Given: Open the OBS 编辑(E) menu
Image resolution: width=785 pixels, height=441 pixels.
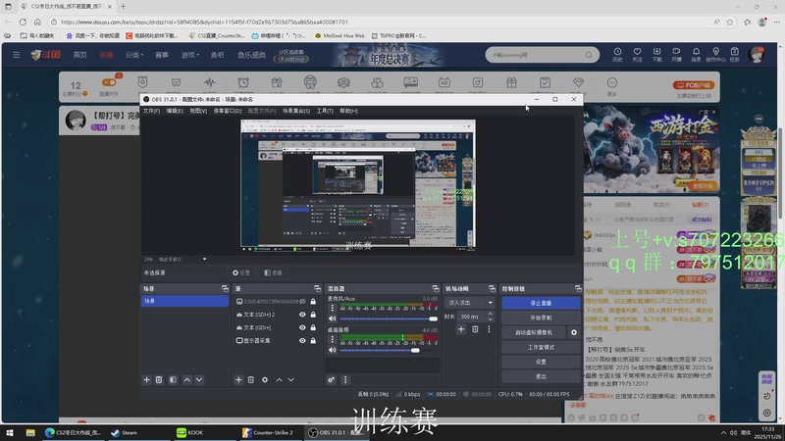Looking at the screenshot, I should tap(175, 111).
